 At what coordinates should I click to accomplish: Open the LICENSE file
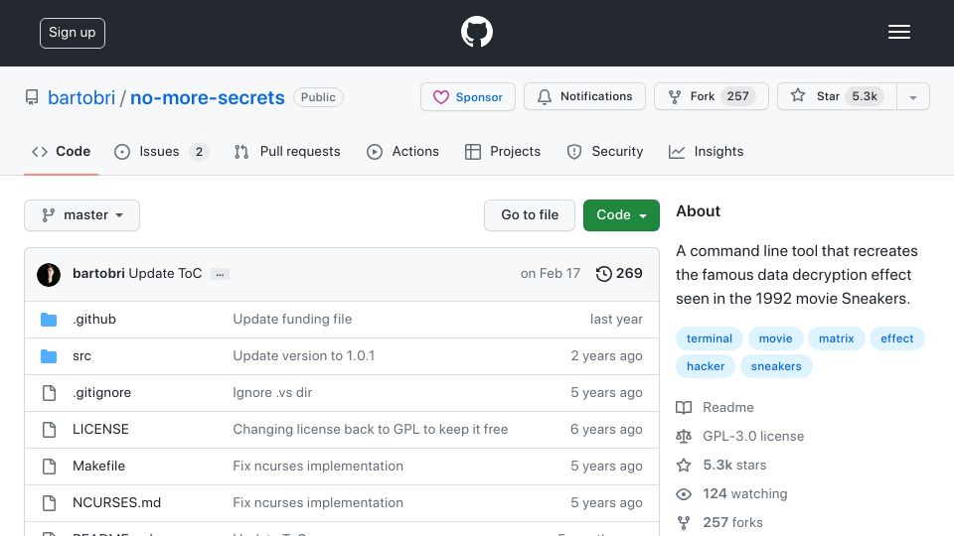pyautogui.click(x=100, y=429)
